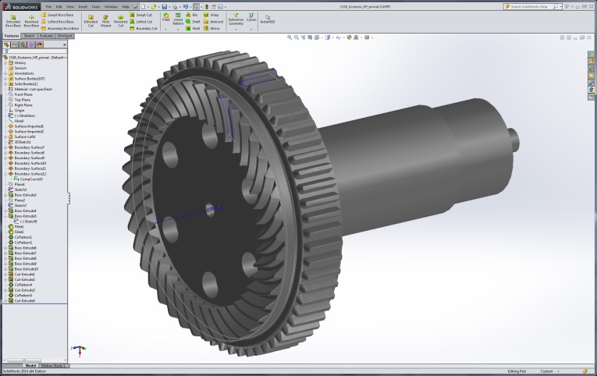
Task: Select CirPattern1 in feature tree
Action: (x=20, y=237)
